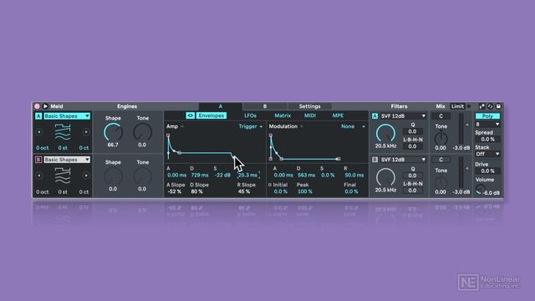The image size is (535, 301).
Task: Click Amp decay value 729 ms
Action: (200, 175)
